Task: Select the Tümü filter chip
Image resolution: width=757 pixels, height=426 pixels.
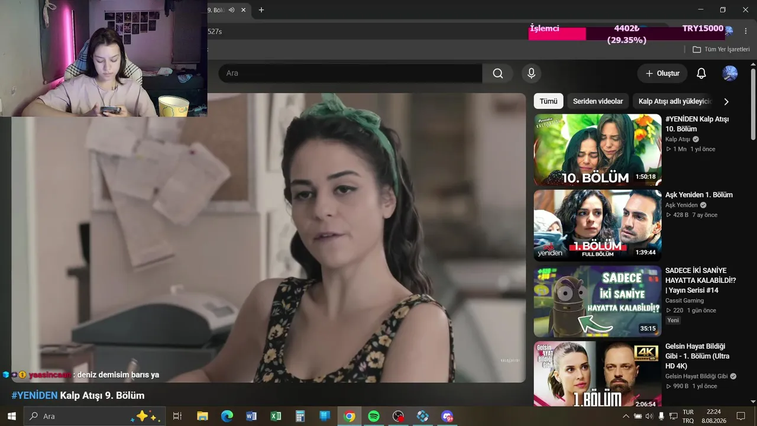Action: 548,101
